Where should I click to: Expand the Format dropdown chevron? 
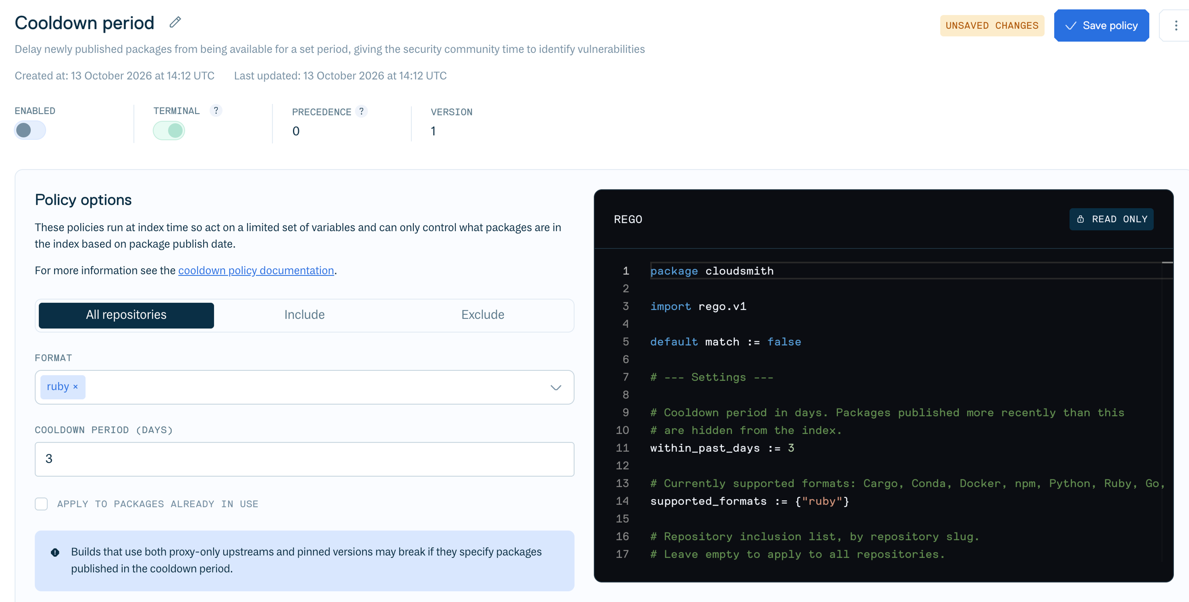point(556,388)
